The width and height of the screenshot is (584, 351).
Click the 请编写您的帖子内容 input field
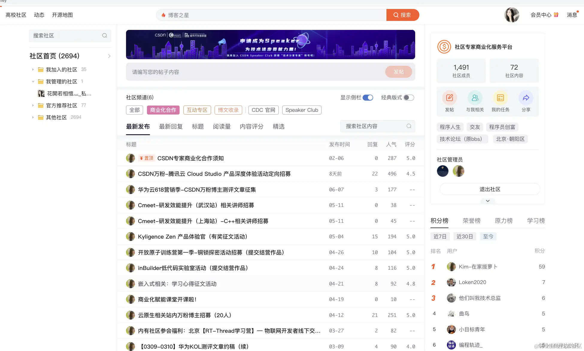tap(239, 72)
